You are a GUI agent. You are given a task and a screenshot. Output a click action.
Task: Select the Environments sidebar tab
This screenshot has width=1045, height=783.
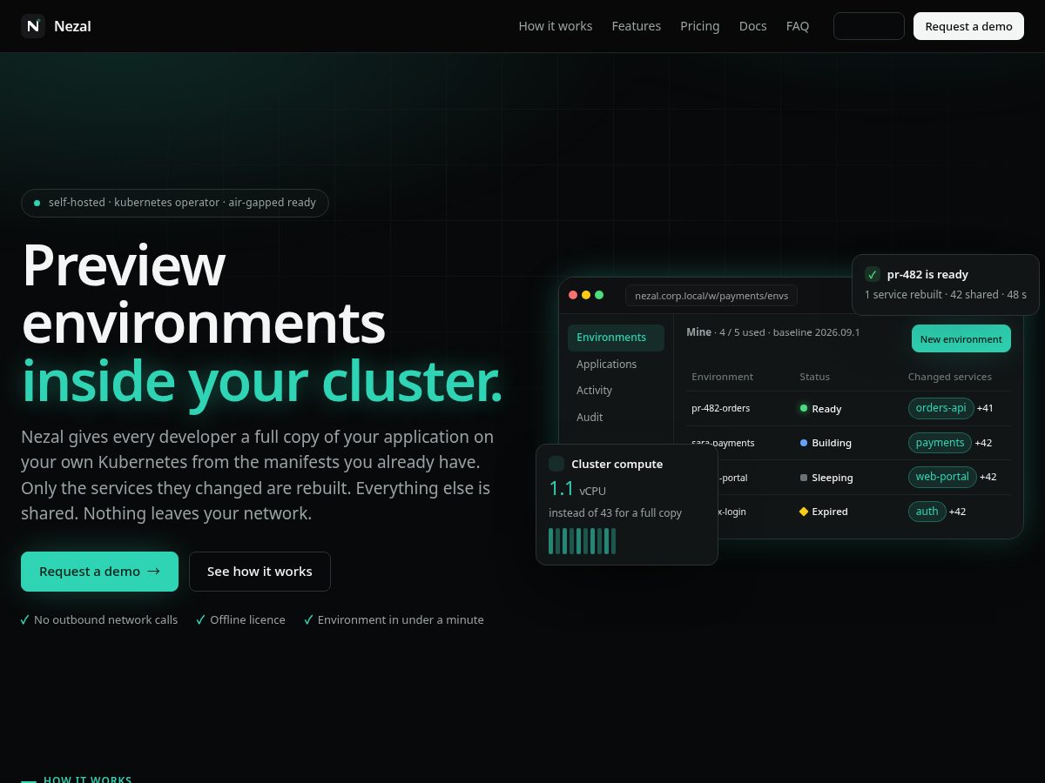(x=616, y=338)
